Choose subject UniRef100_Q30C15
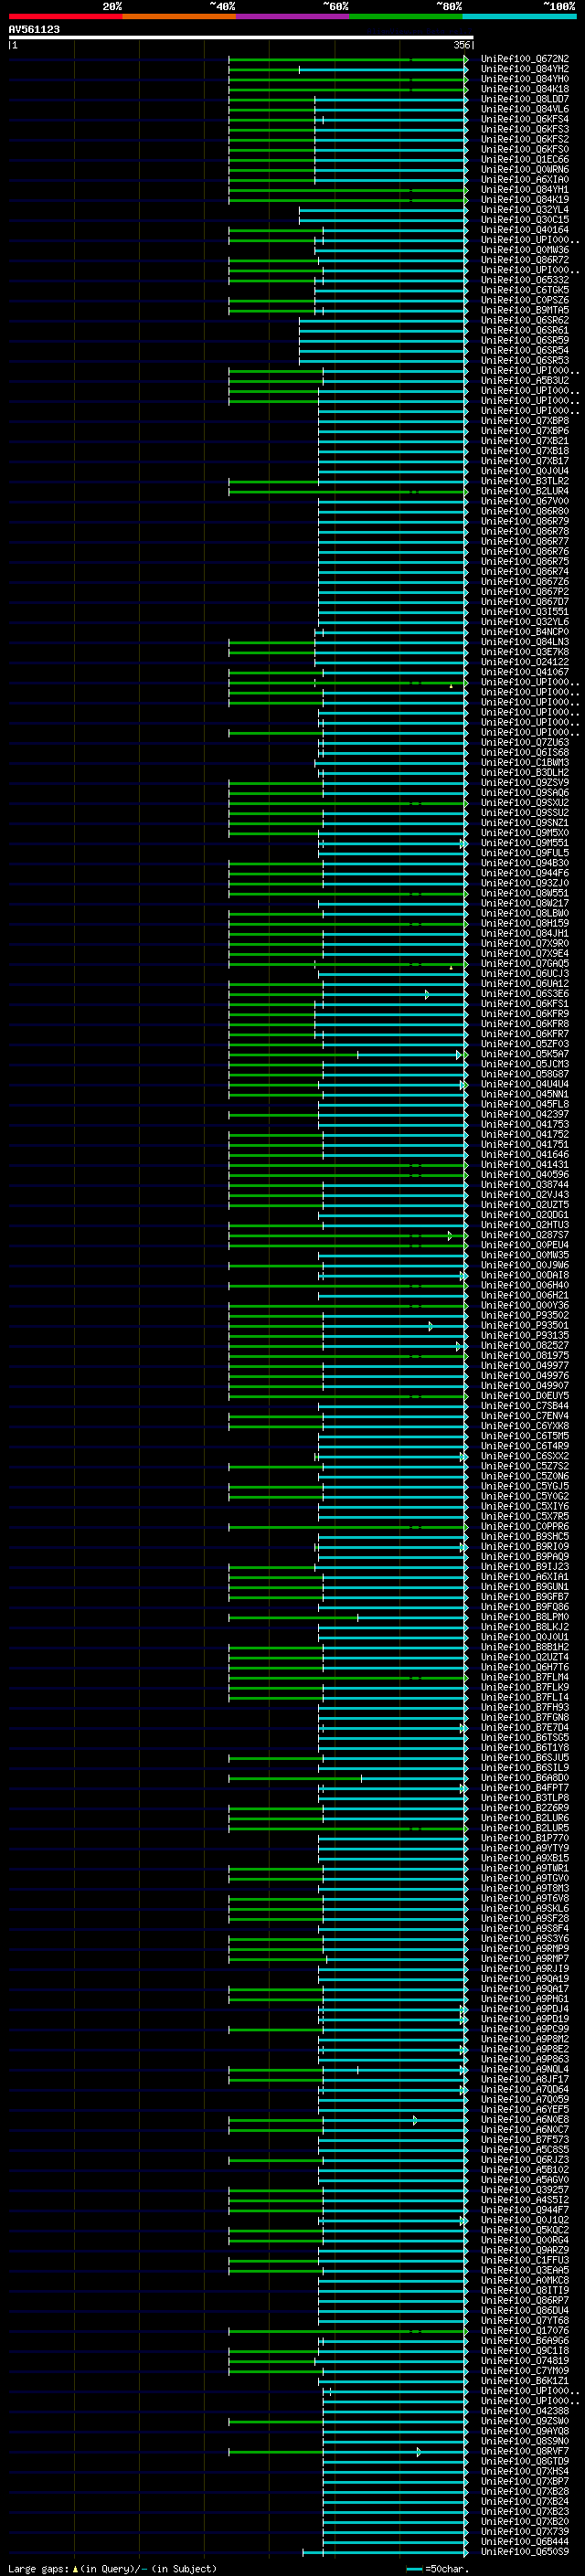This screenshot has height=2576, width=585. tap(525, 220)
